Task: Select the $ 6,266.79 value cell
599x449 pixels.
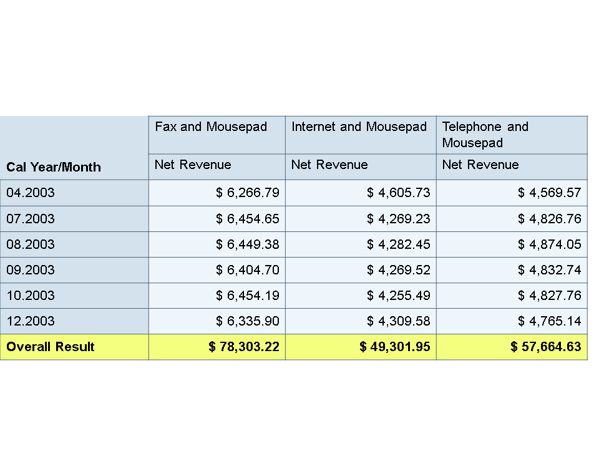Action: click(x=248, y=193)
